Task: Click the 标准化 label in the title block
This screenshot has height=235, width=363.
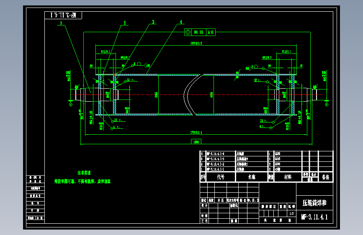Action: (x=234, y=205)
